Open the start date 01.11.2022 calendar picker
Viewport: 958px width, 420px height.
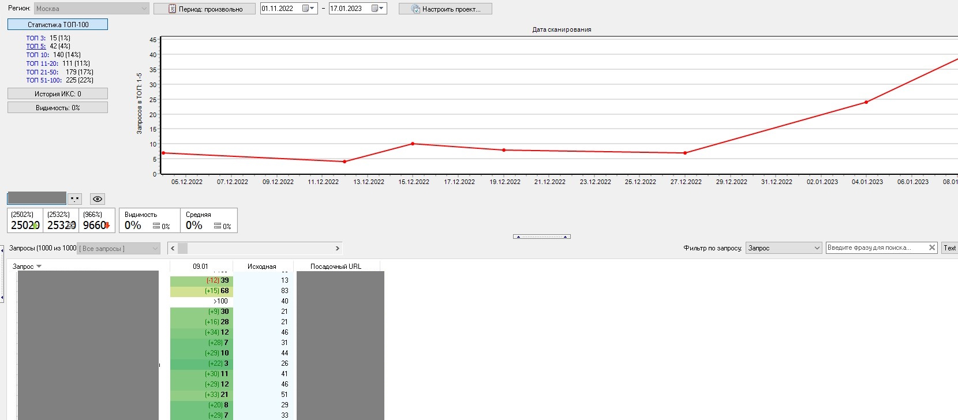(309, 9)
